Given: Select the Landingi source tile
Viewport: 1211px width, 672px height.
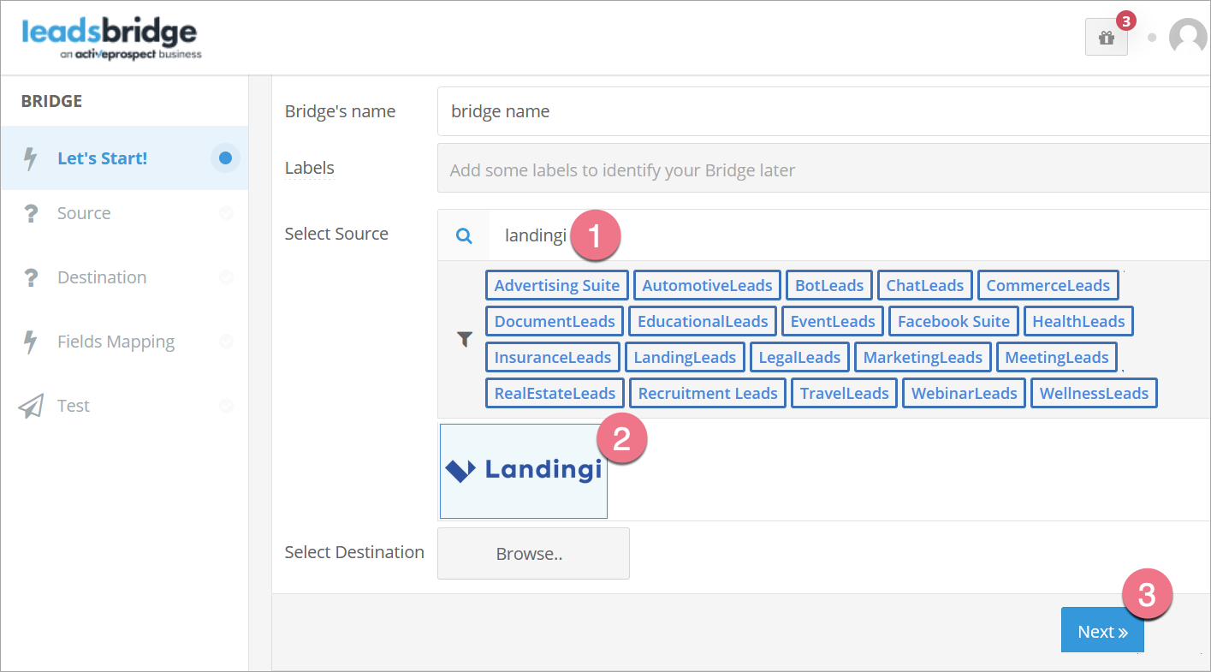Looking at the screenshot, I should pos(524,471).
